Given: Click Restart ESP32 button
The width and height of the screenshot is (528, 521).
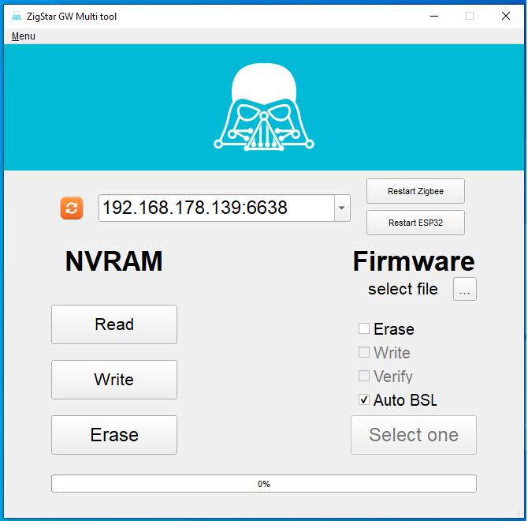Looking at the screenshot, I should click(415, 223).
